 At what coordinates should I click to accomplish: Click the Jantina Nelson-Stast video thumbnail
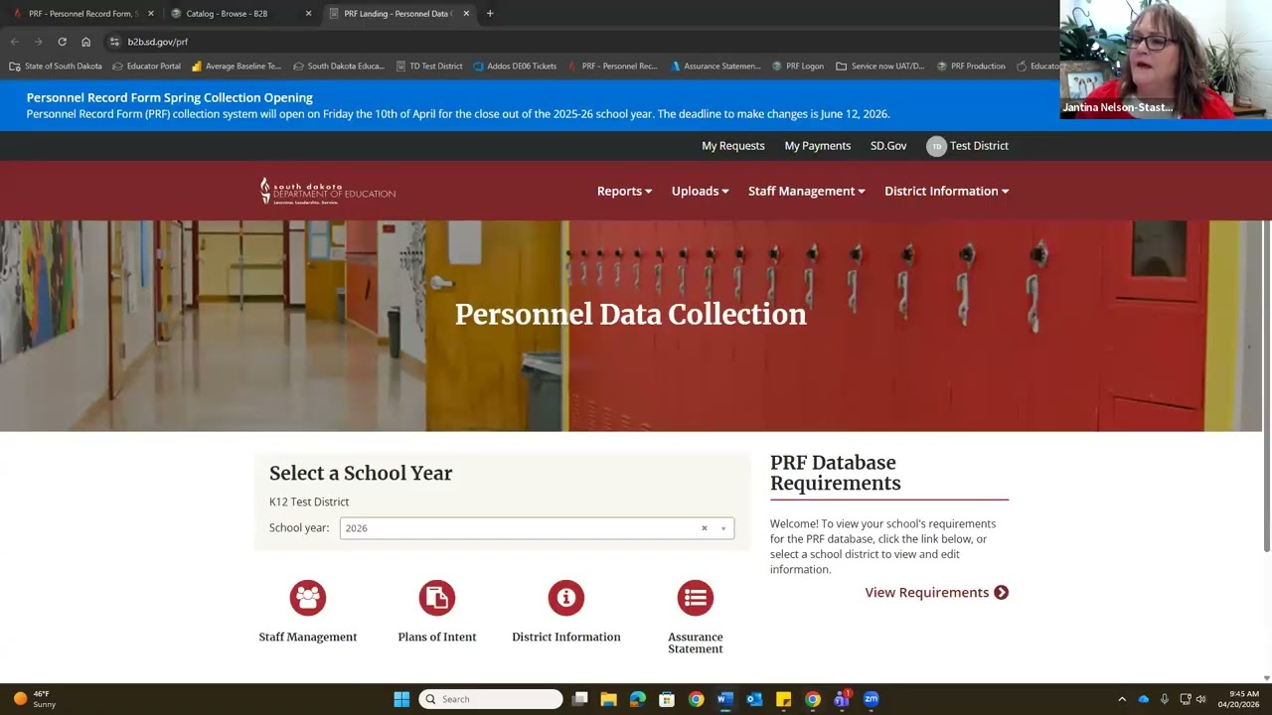1166,60
